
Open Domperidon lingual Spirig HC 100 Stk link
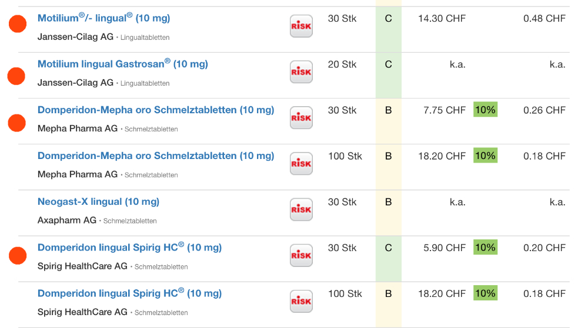pyautogui.click(x=129, y=293)
